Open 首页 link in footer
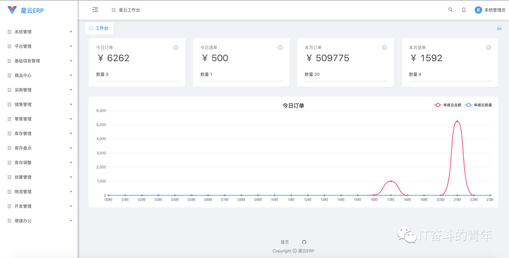The height and width of the screenshot is (258, 509). pyautogui.click(x=285, y=242)
